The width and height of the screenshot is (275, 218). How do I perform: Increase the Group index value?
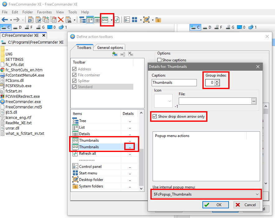[x=217, y=81]
